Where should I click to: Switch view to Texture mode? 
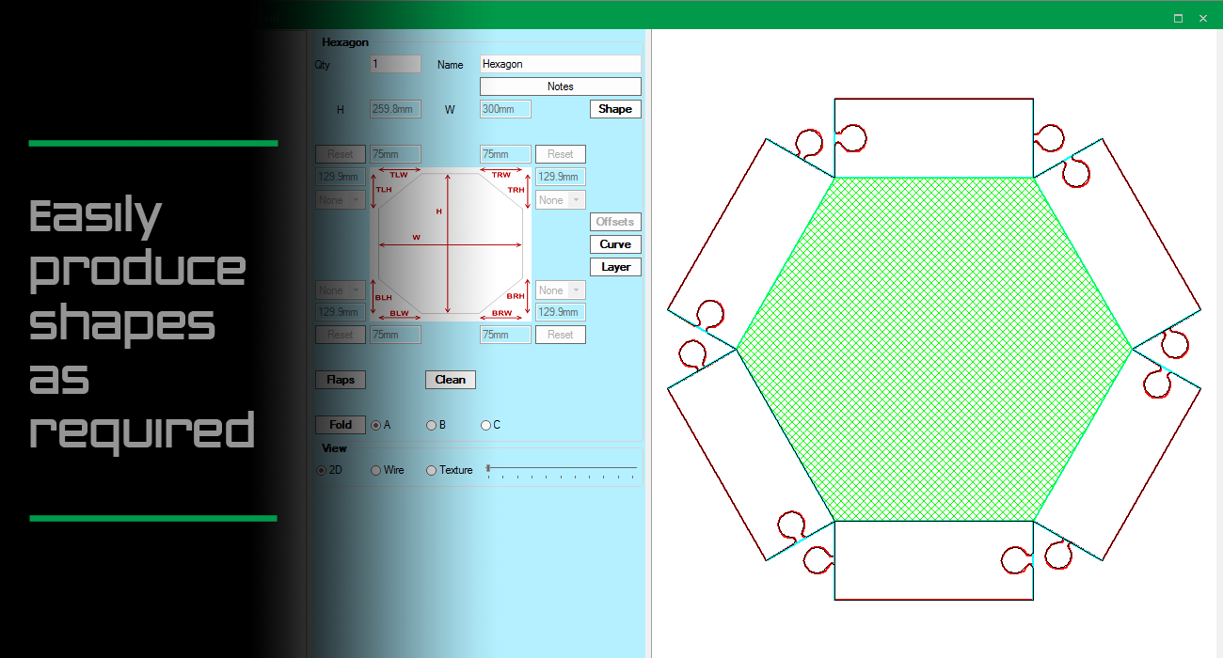431,470
